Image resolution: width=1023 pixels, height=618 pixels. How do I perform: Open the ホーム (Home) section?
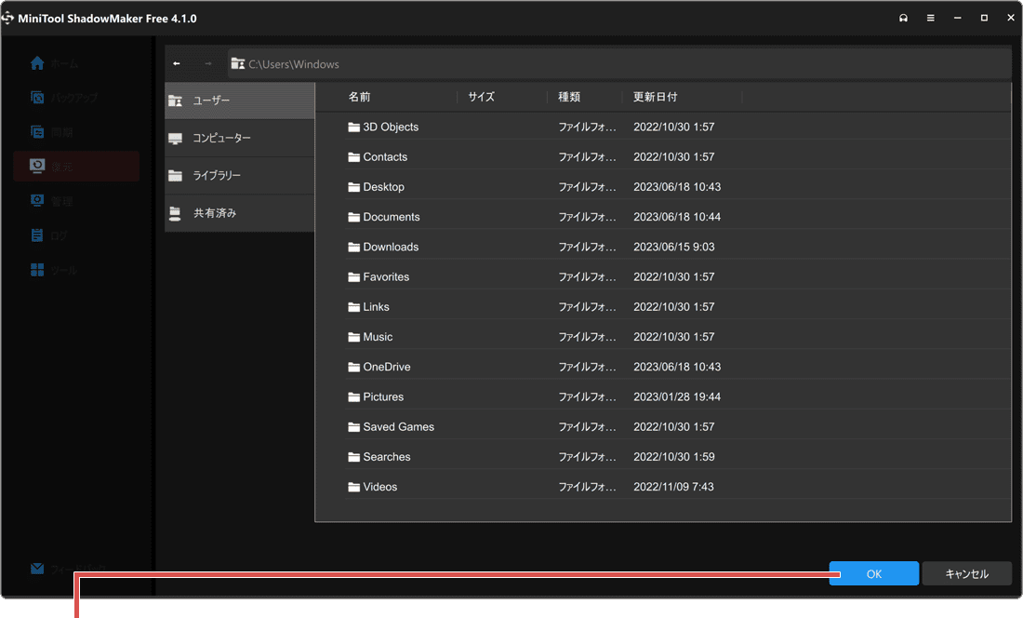pos(63,62)
